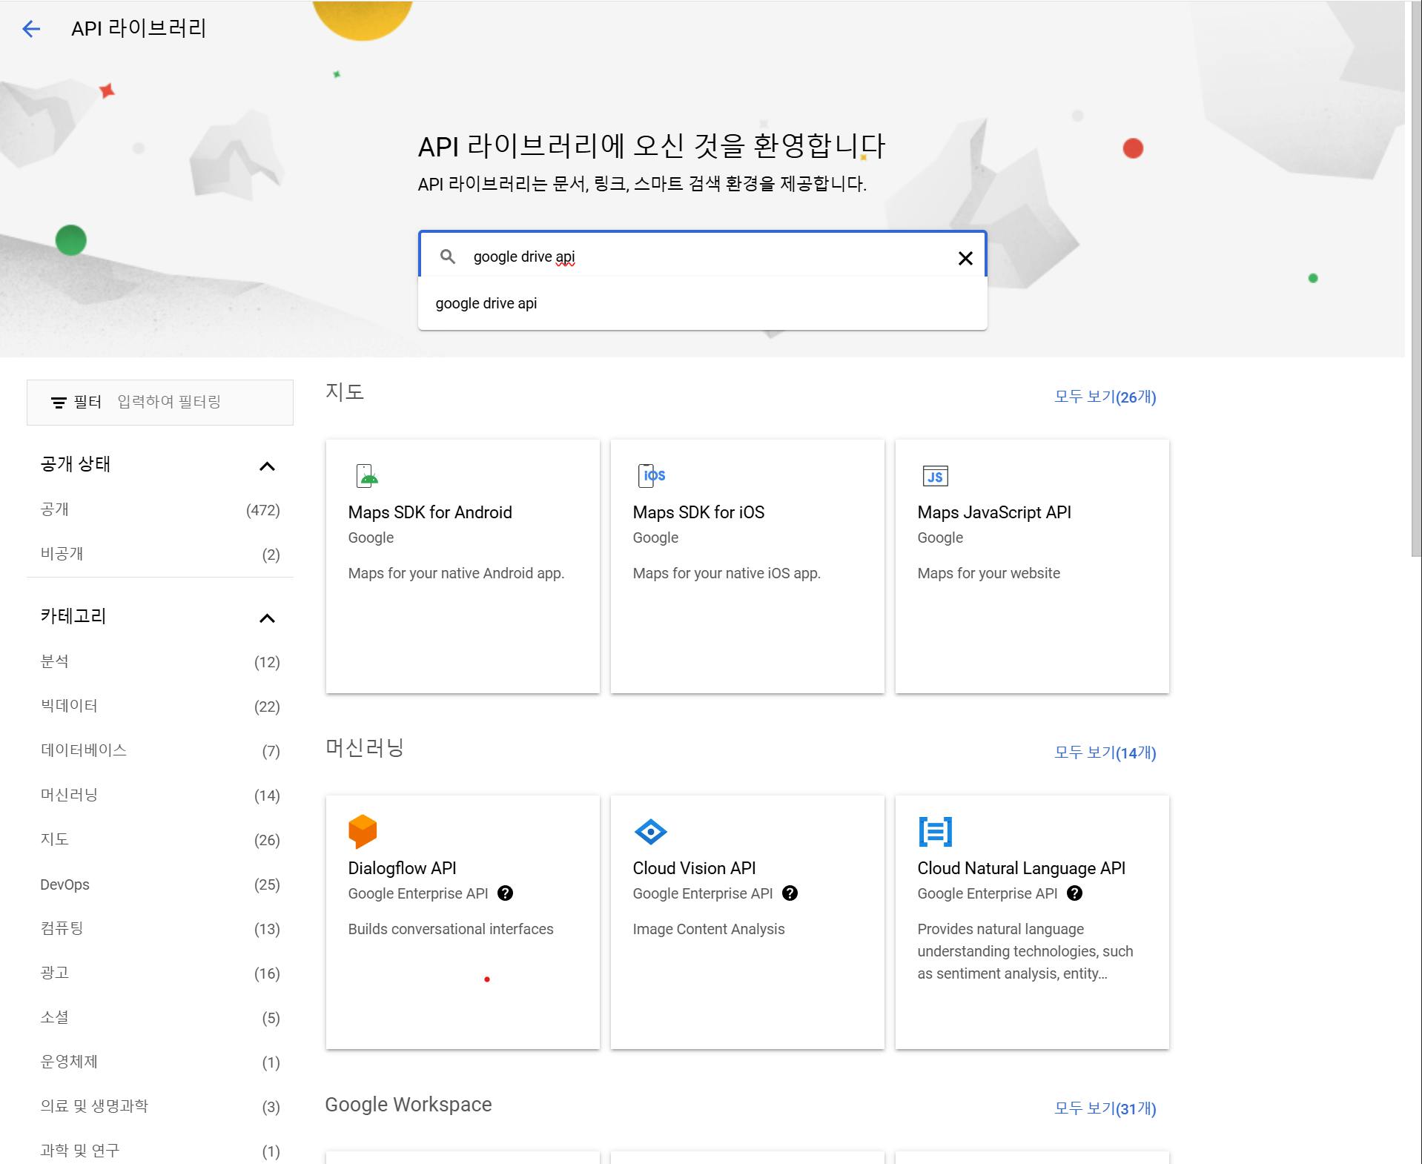Viewport: 1422px width, 1164px height.
Task: Filter by 컴퓨팅 category
Action: pos(160,929)
